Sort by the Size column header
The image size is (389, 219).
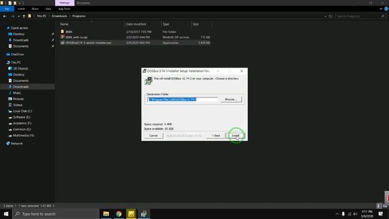click(196, 24)
